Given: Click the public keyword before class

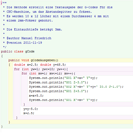Looking at the screenshot, I should (x=7, y=51).
